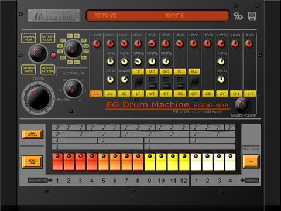Click the BD tone knob
Viewport: 281px width, 211px height.
coord(110,62)
